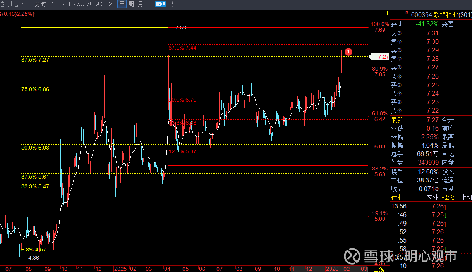The image size is (472, 272).
Task: Click the :49 tick row at 7.26
Action: point(431,223)
